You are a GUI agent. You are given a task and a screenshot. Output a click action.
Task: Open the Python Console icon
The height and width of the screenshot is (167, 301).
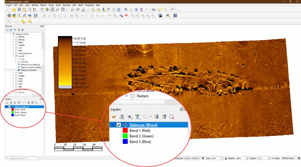click(x=168, y=16)
